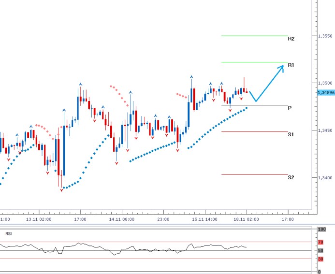The height and width of the screenshot is (274, 335).
Task: Click the 23:00 time axis label
Action: [163, 219]
